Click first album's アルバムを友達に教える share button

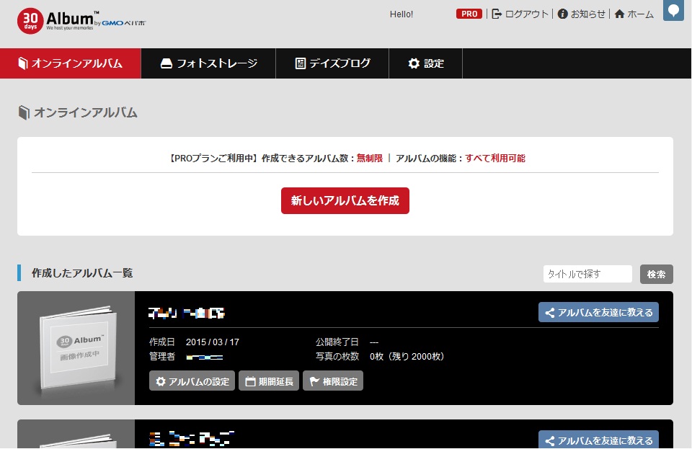tap(598, 312)
